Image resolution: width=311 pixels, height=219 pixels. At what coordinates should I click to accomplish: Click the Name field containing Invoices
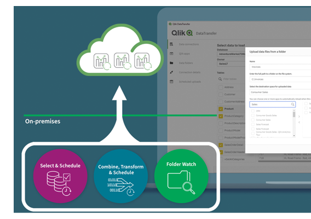coord(280,67)
